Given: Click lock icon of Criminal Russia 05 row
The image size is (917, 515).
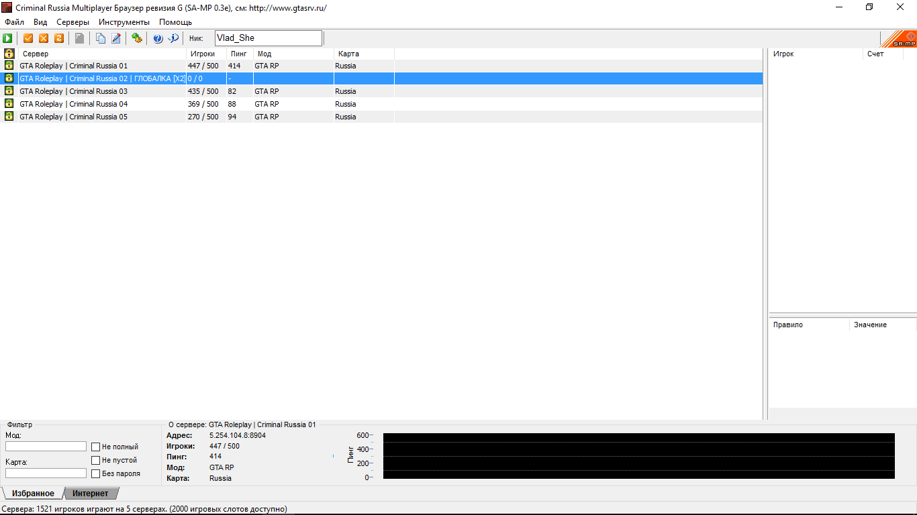Looking at the screenshot, I should click(9, 117).
